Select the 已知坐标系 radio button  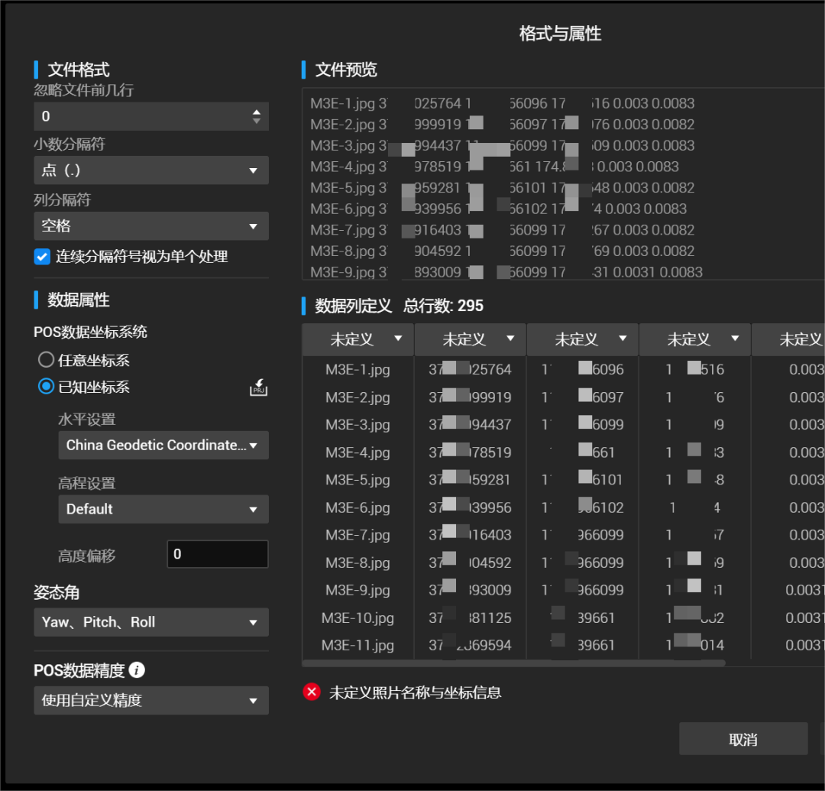coord(47,386)
